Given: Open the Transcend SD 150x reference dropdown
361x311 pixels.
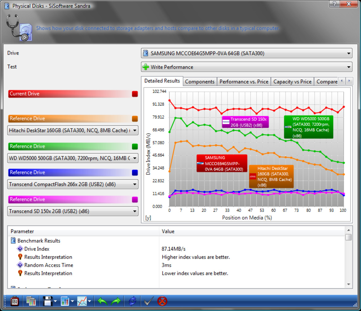Looking at the screenshot, I should (73, 211).
